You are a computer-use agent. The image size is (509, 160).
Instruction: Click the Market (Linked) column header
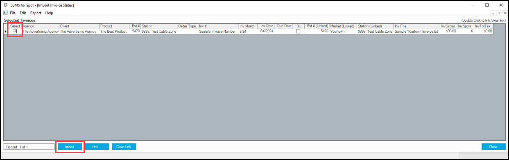coord(343,26)
